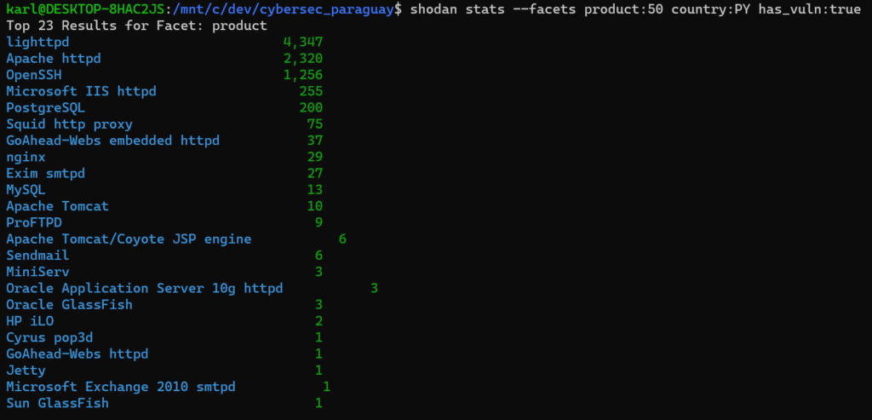Image resolution: width=872 pixels, height=420 pixels.
Task: Click the /mnt/c/dev/cybersec_paraguay path in prompt
Action: coord(278,9)
